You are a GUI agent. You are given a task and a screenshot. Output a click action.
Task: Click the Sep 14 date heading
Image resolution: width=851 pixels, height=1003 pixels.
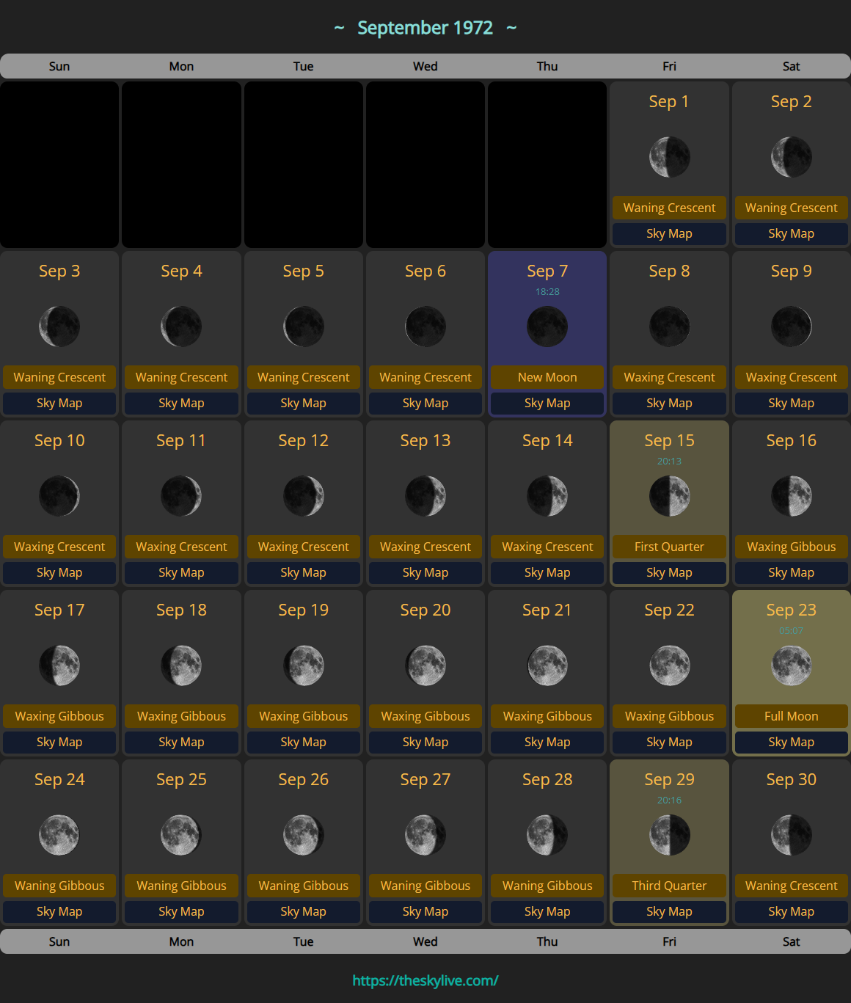pyautogui.click(x=547, y=440)
